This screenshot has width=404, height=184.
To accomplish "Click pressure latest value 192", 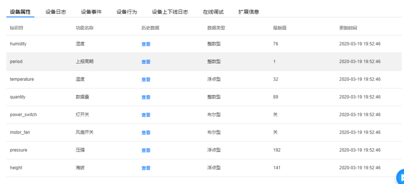I will coord(277,150).
